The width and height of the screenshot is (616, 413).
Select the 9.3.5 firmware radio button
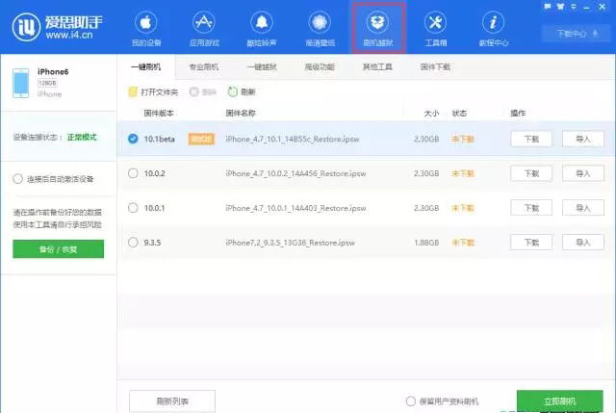pos(133,242)
